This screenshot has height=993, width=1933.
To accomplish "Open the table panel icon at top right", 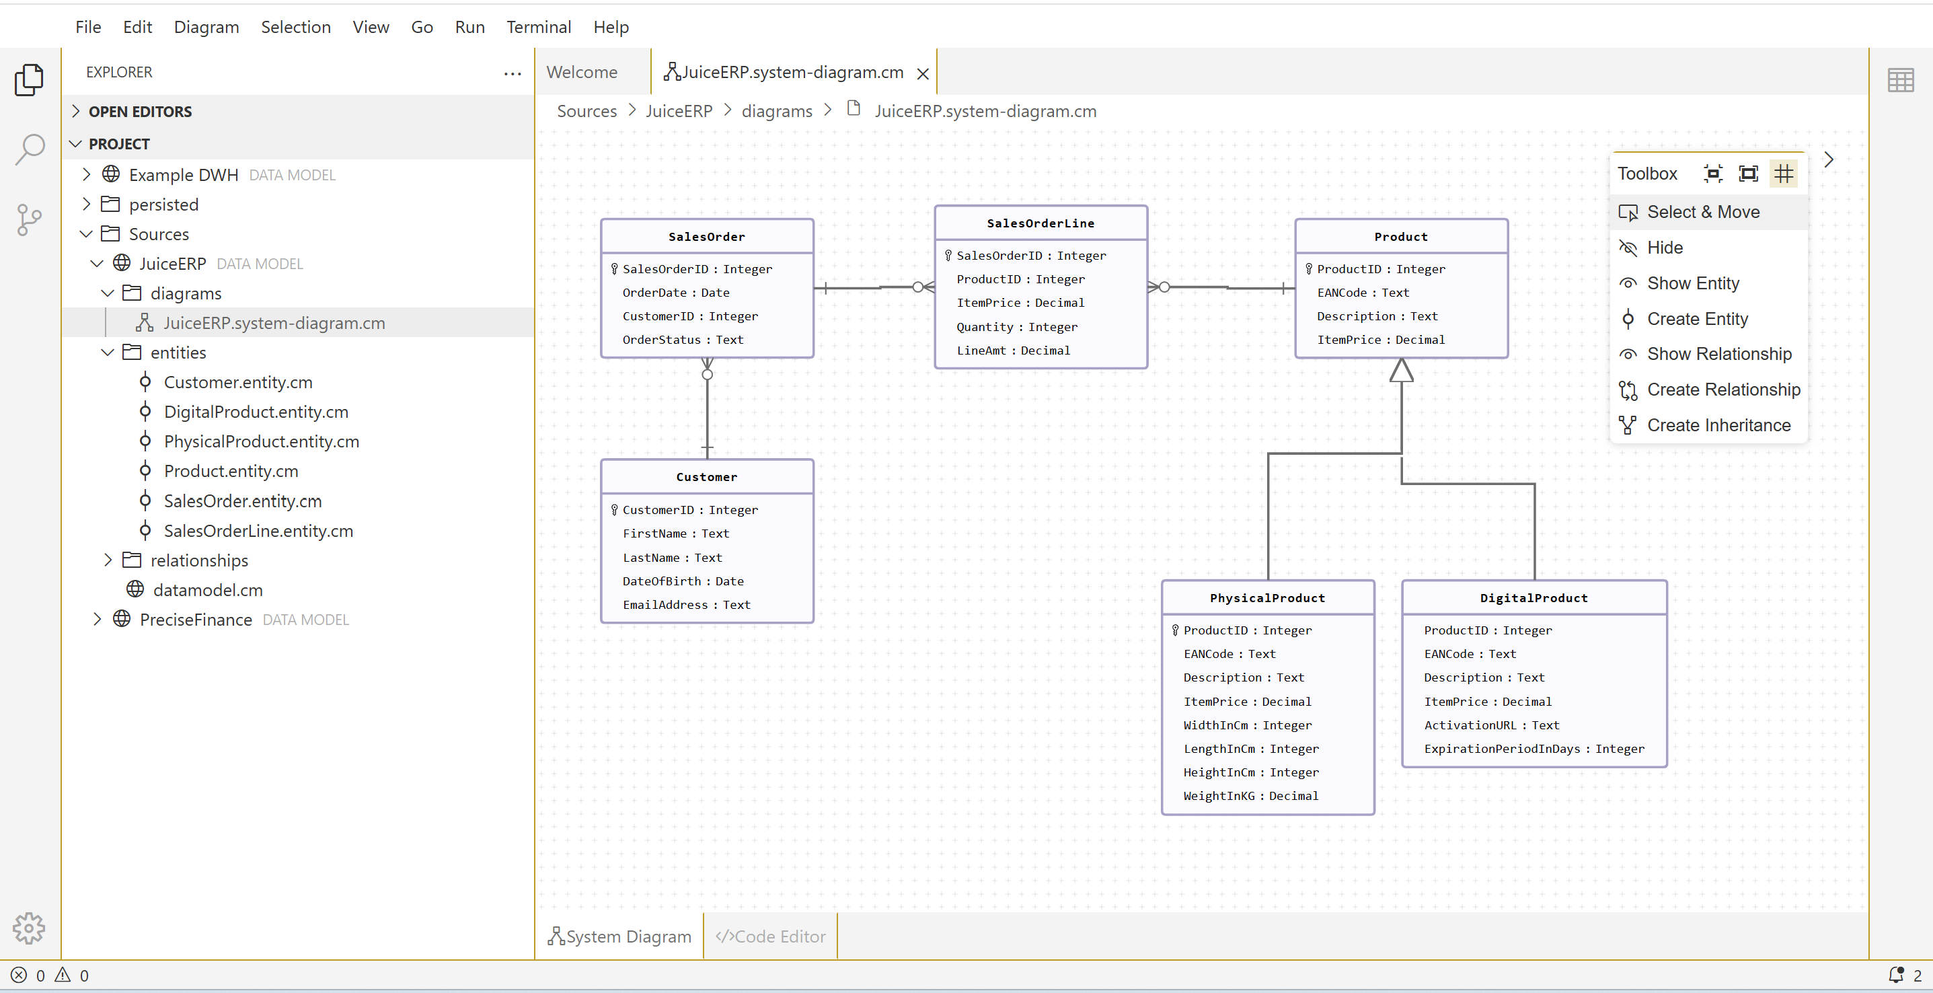I will 1900,79.
